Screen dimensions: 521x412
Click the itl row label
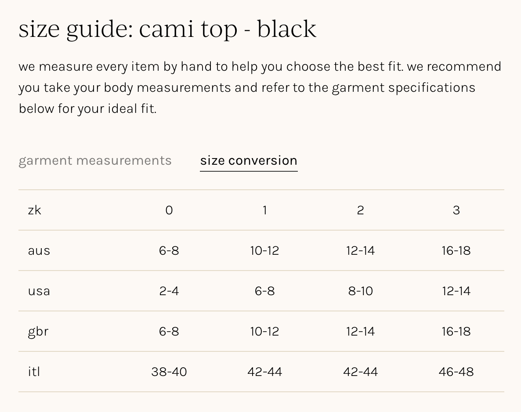click(34, 372)
